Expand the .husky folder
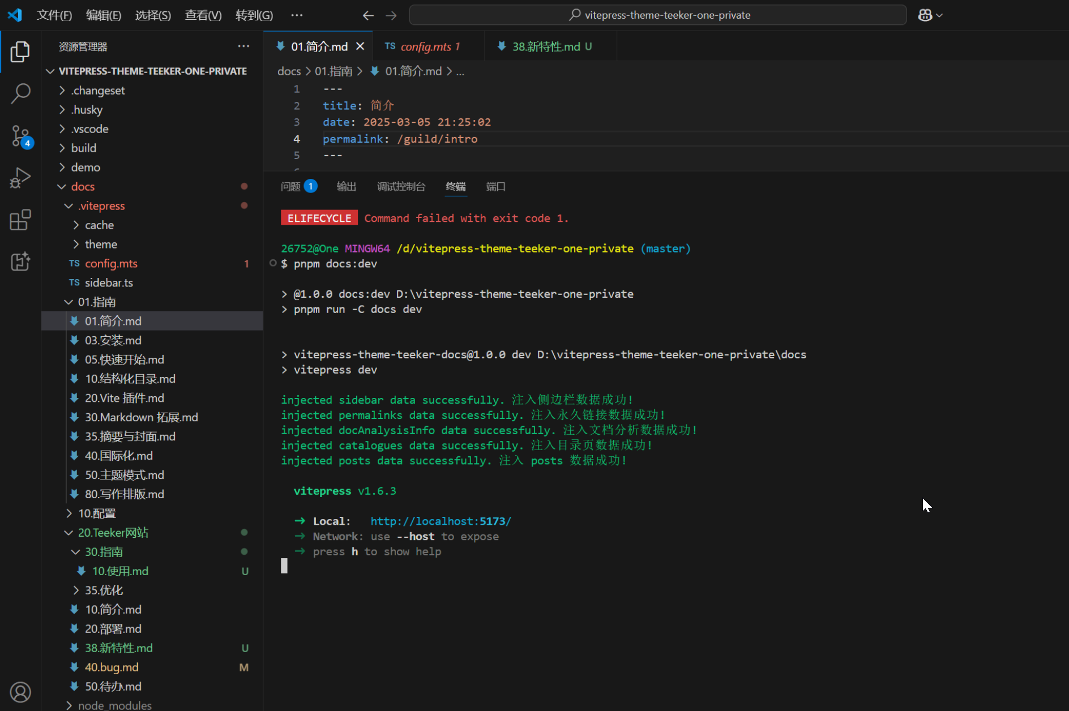 pyautogui.click(x=152, y=109)
